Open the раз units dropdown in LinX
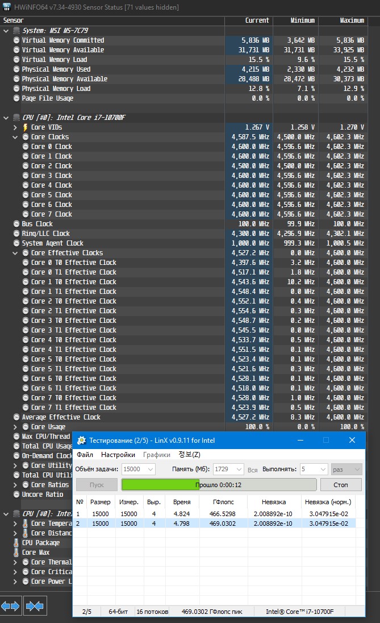Screen dimensions: 380x623 coord(346,469)
